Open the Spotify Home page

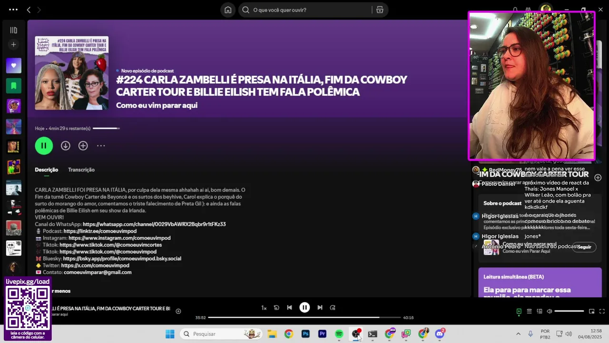[228, 10]
